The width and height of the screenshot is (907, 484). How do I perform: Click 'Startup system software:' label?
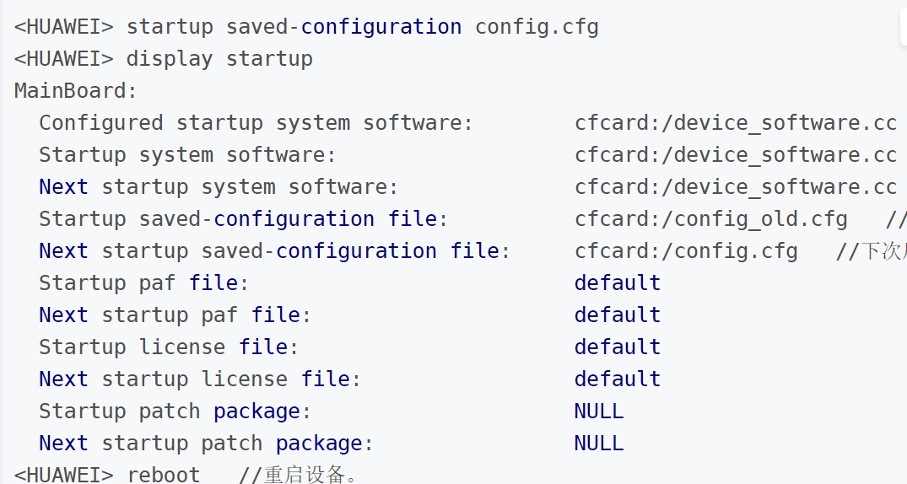[187, 154]
